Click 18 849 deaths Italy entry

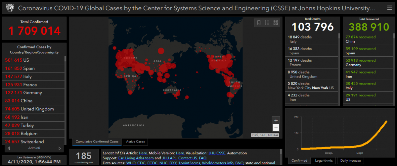tap(311, 39)
